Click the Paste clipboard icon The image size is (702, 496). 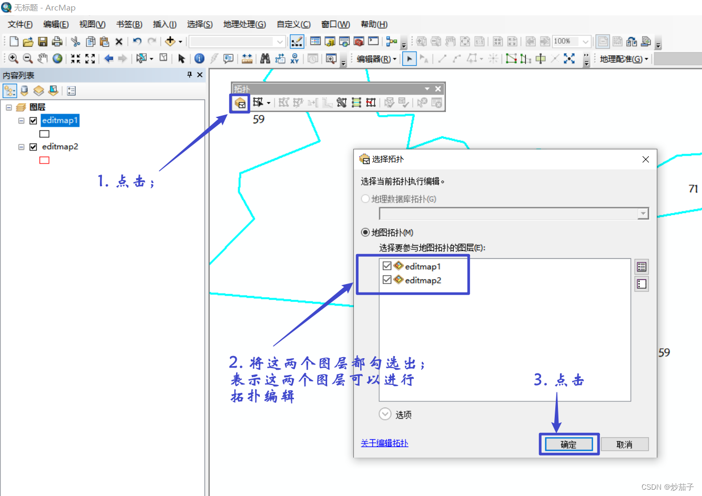[105, 42]
